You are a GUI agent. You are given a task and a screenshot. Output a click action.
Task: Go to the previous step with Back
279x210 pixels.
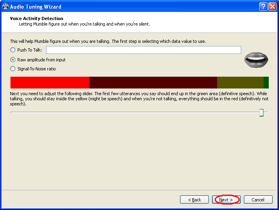point(194,200)
